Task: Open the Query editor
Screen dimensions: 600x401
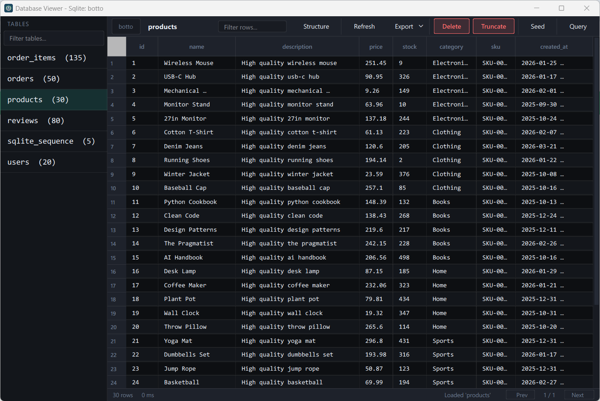Action: [578, 27]
